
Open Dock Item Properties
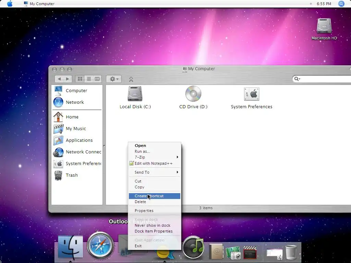pyautogui.click(x=155, y=231)
